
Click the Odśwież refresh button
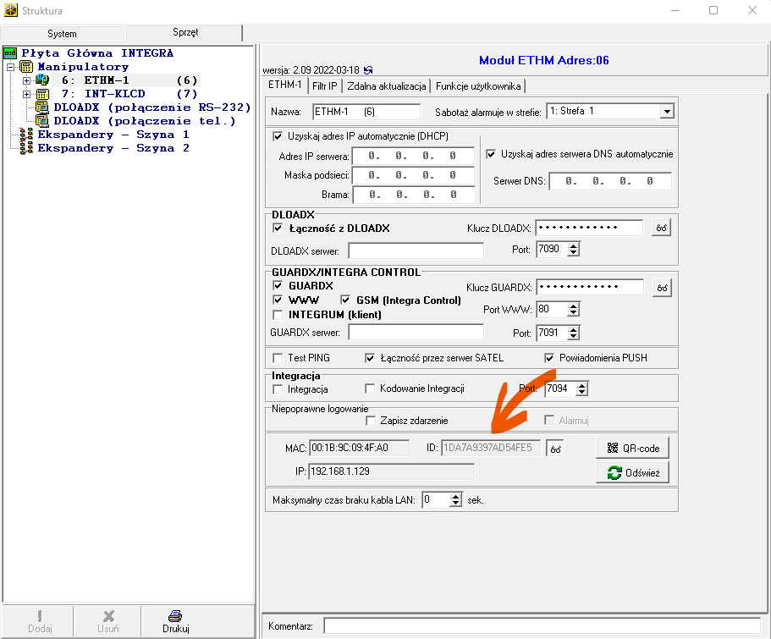pos(633,472)
